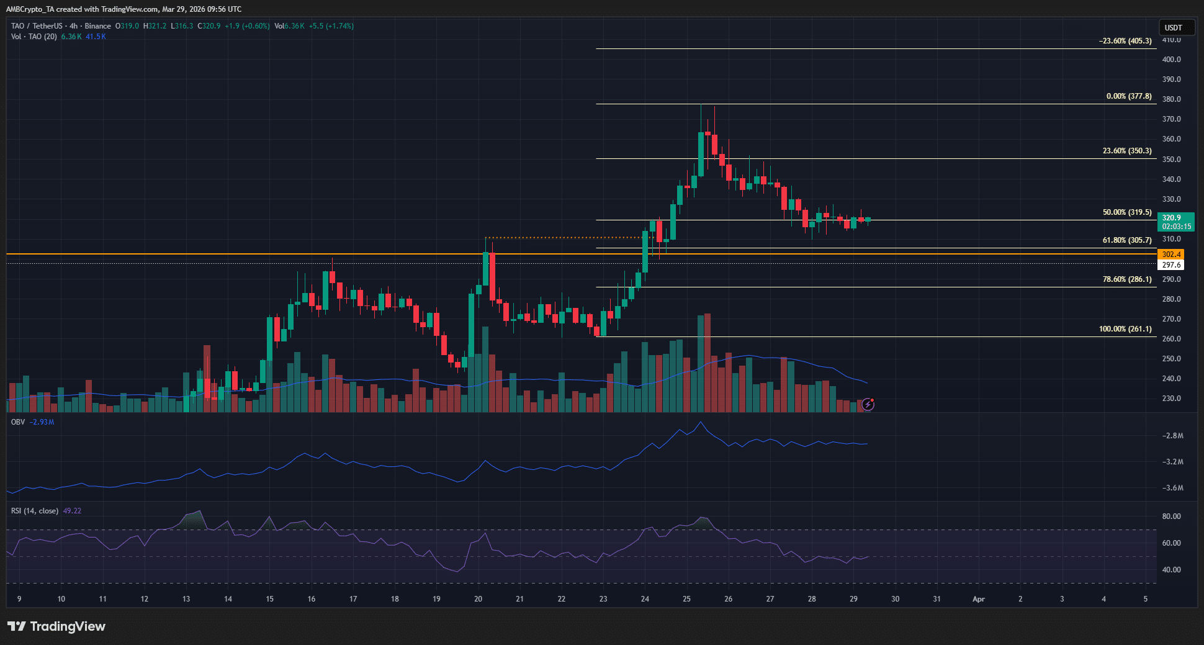Viewport: 1204px width, 645px height.
Task: Click the white 297.6 price label
Action: click(x=1172, y=264)
